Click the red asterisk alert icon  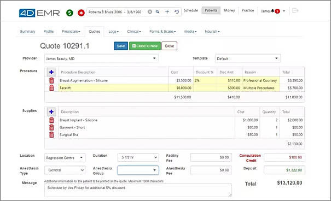point(81,13)
